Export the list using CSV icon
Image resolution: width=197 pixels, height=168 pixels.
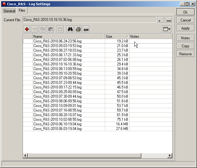[86, 29]
